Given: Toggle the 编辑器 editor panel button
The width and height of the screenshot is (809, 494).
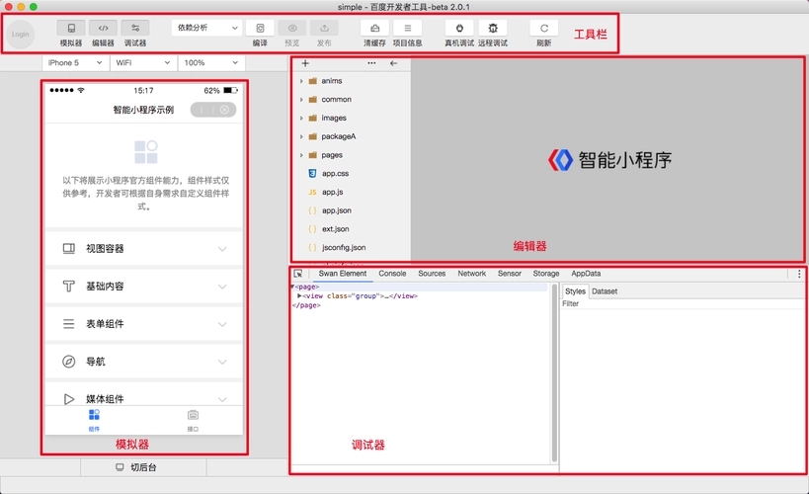Looking at the screenshot, I should [103, 29].
